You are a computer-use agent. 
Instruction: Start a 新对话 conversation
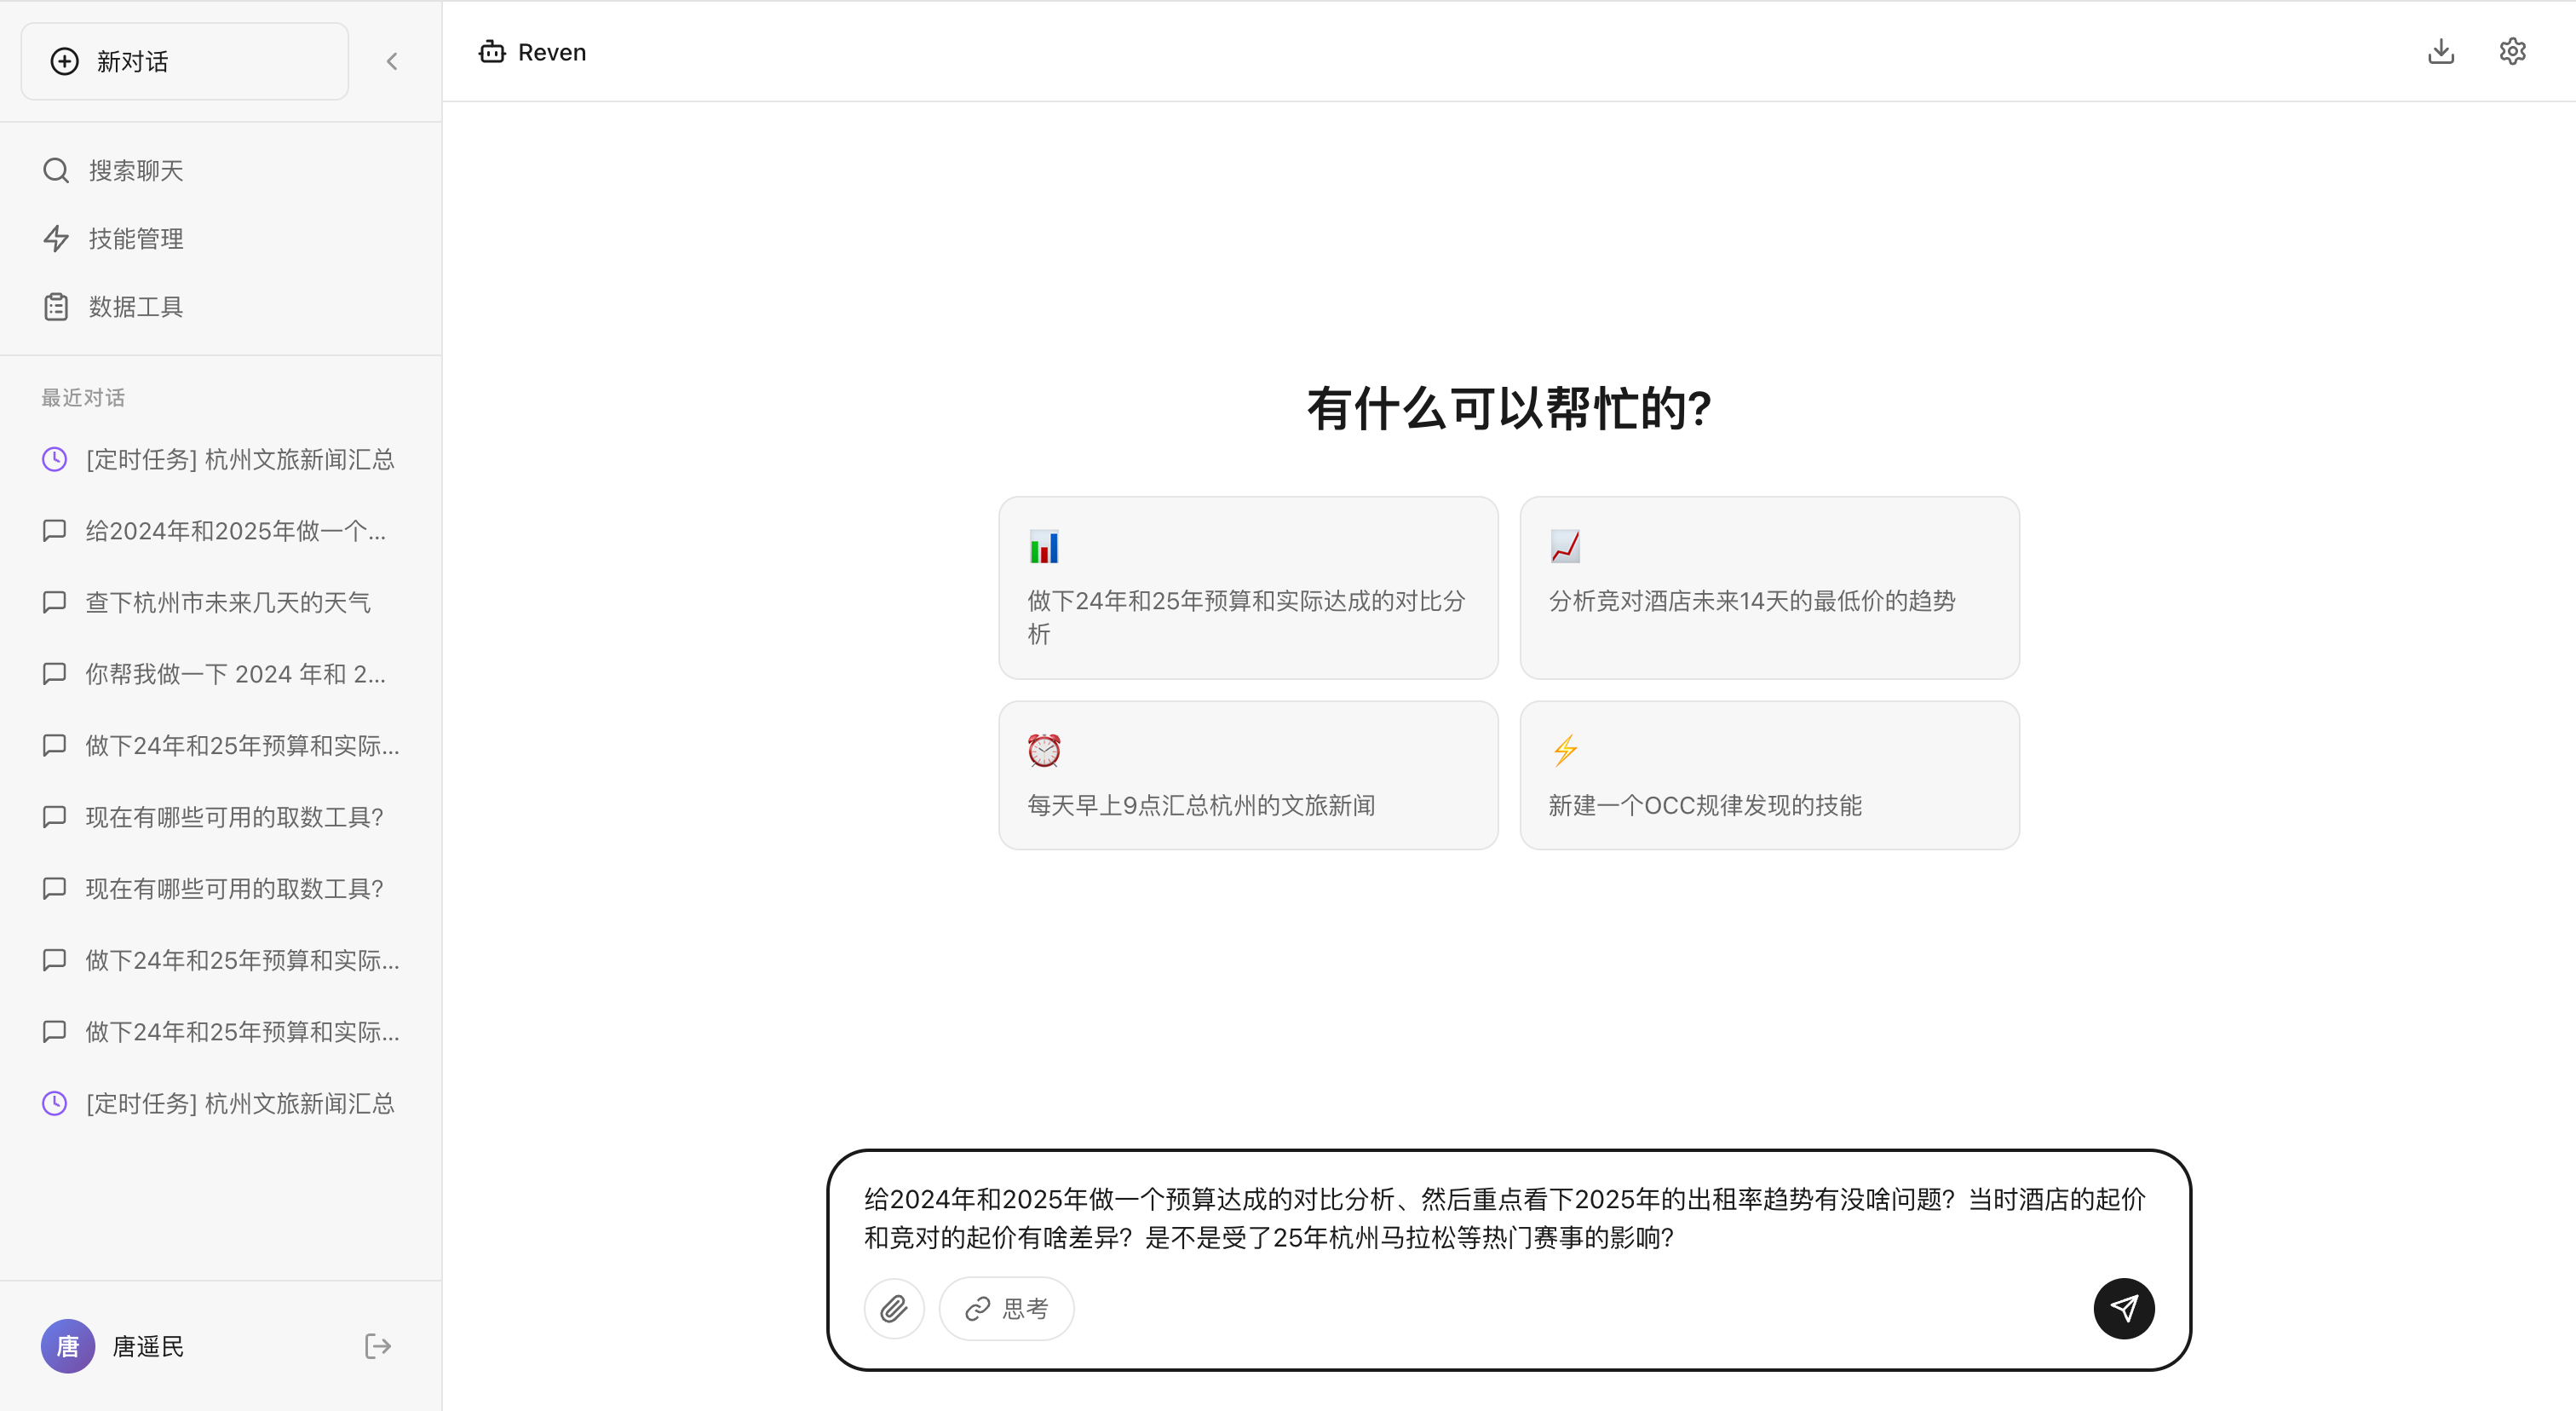pos(184,61)
